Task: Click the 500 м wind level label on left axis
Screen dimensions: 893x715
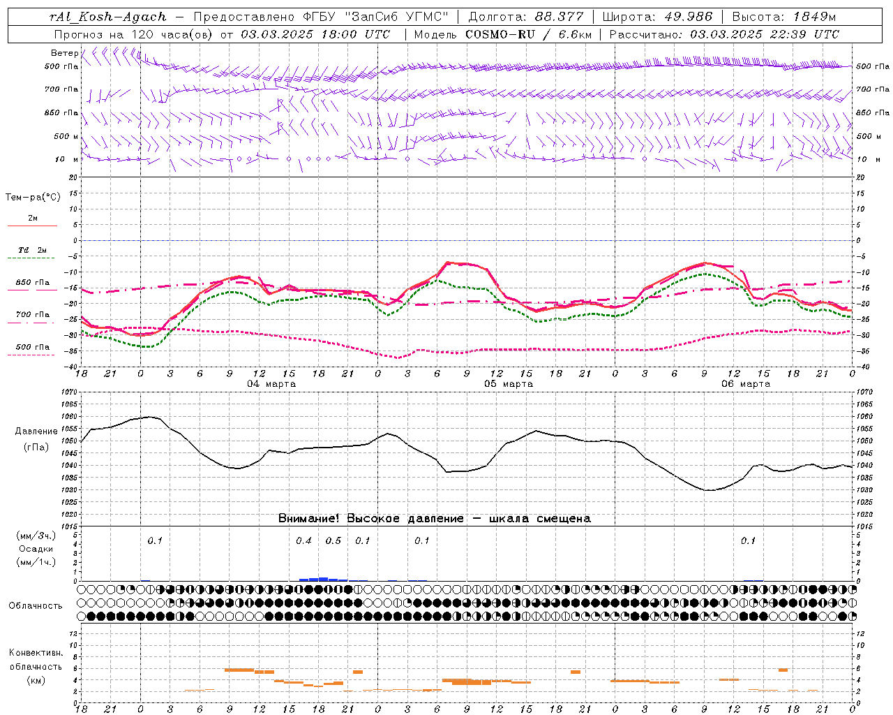Action: [x=66, y=136]
